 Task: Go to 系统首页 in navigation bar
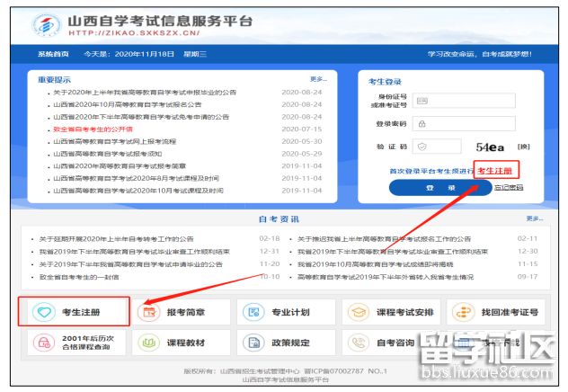coord(53,54)
